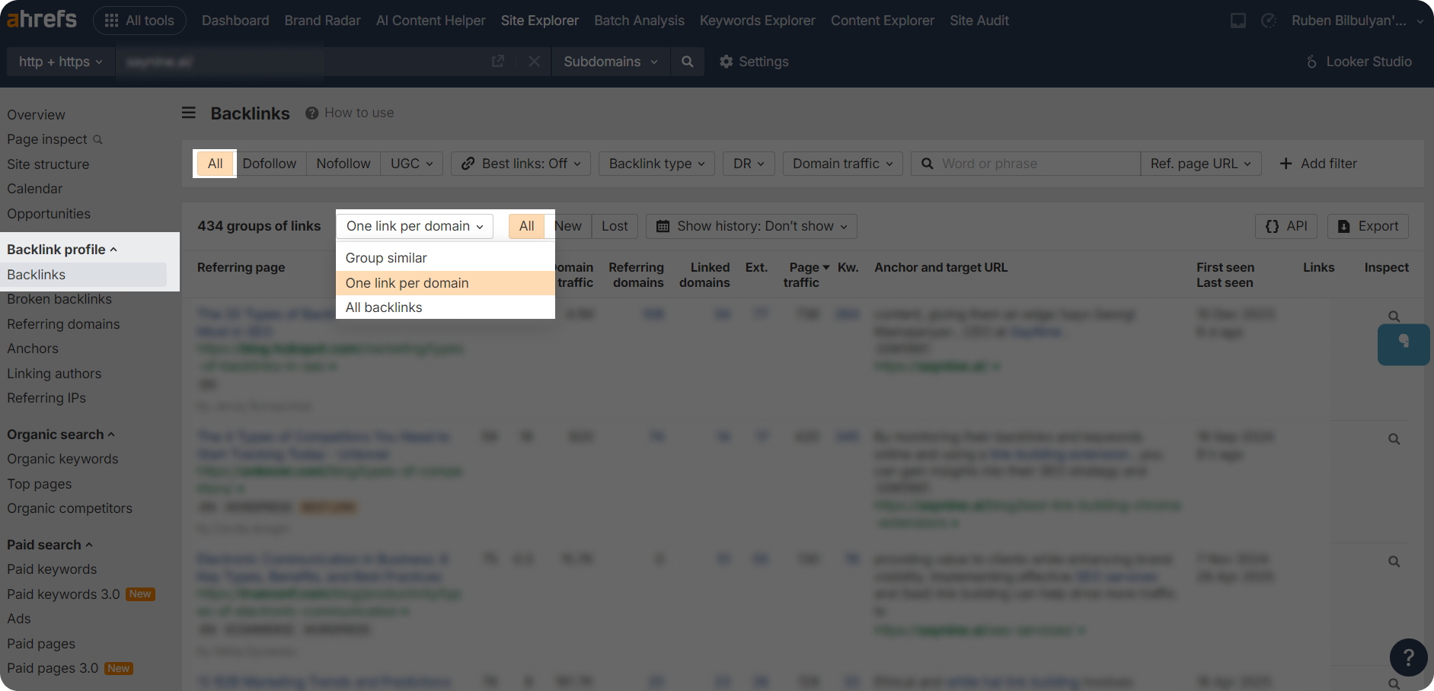Open Broken backlinks in sidebar
The height and width of the screenshot is (691, 1434).
tap(59, 299)
